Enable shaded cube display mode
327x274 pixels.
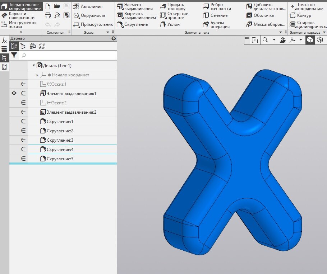pyautogui.click(x=310, y=39)
